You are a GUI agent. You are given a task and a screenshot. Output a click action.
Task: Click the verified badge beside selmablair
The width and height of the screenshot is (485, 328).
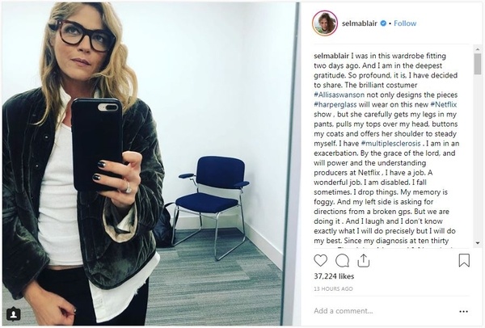pos(383,23)
